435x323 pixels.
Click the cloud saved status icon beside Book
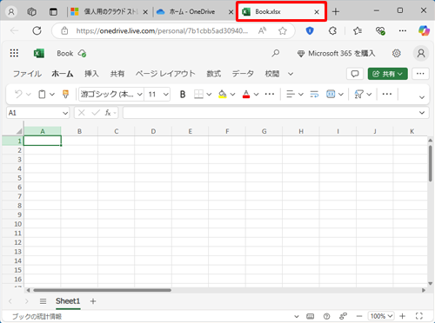82,54
